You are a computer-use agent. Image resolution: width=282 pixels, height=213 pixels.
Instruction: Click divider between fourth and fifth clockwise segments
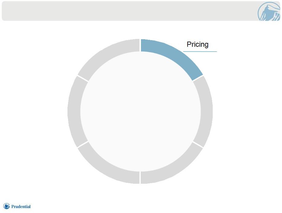(x=83, y=78)
